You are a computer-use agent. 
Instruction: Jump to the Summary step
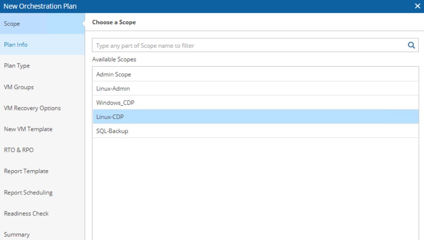pos(42,234)
